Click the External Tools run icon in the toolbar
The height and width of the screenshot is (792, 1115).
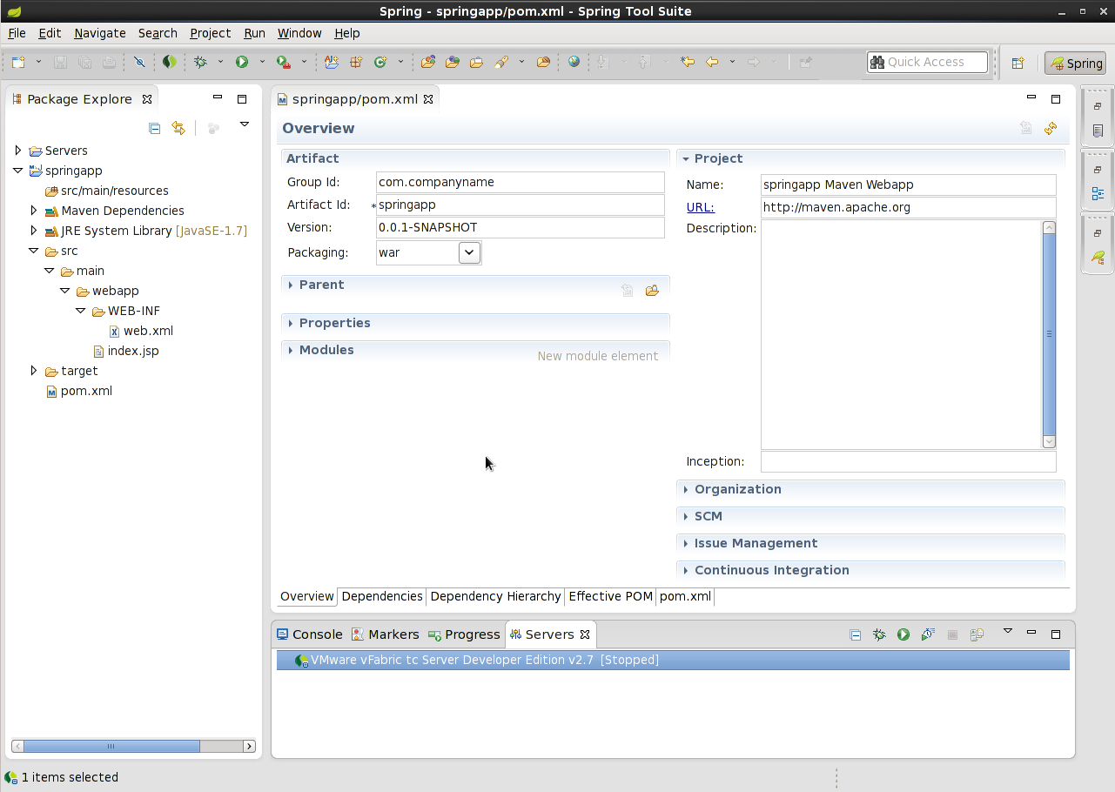(283, 62)
